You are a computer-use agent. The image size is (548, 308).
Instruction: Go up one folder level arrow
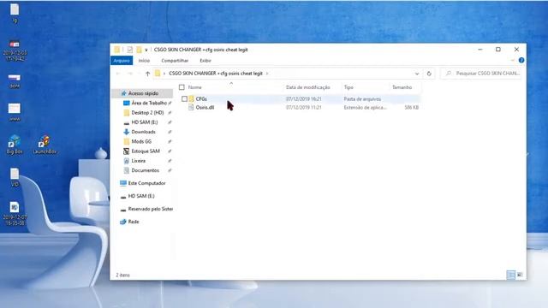pyautogui.click(x=147, y=74)
